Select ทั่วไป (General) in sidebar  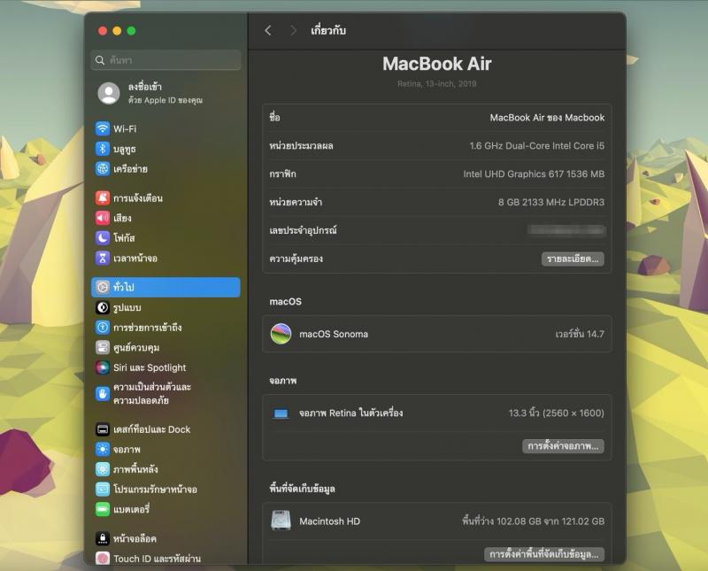tap(165, 287)
